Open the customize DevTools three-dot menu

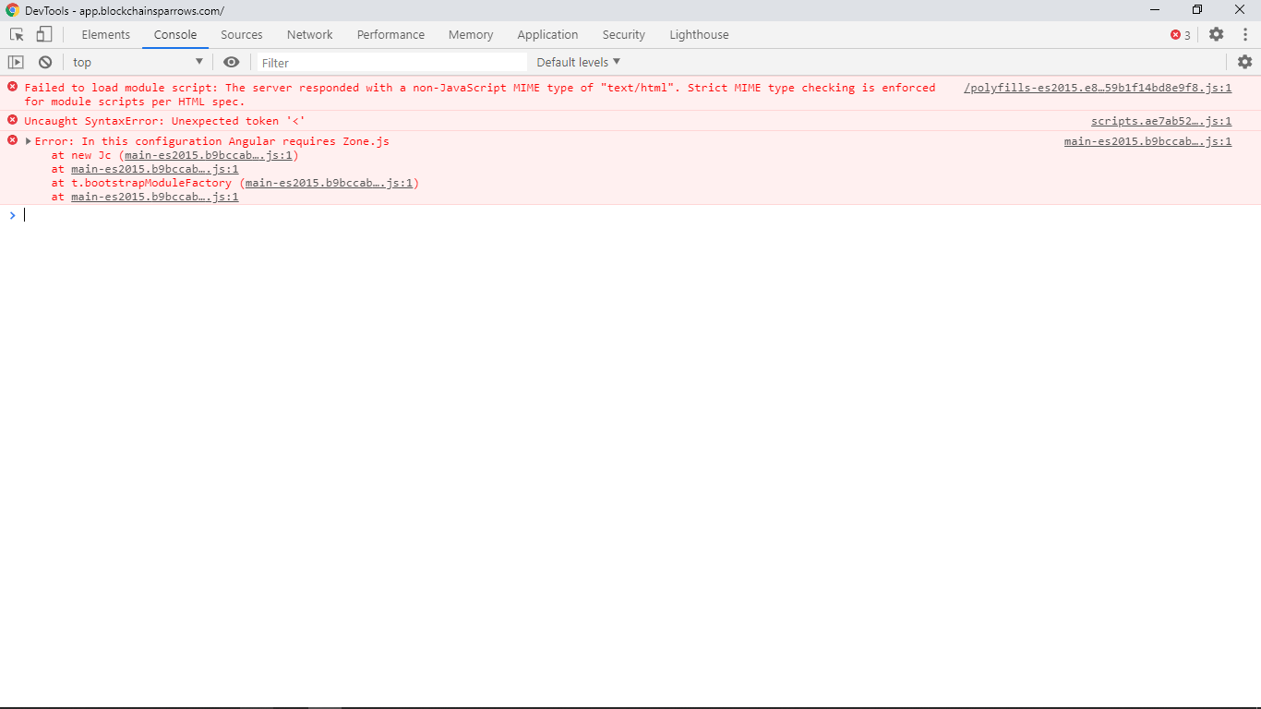click(x=1245, y=34)
